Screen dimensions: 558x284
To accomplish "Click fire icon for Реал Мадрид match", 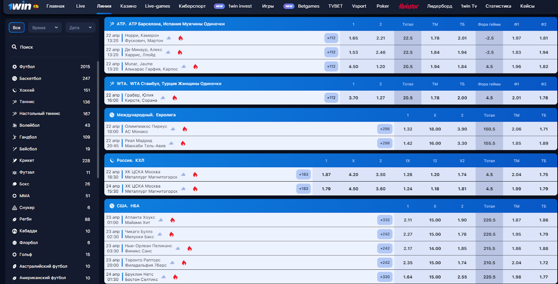I will (x=183, y=143).
